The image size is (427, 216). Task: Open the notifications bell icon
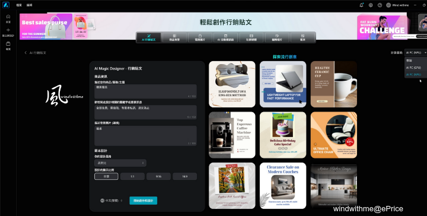[361, 5]
